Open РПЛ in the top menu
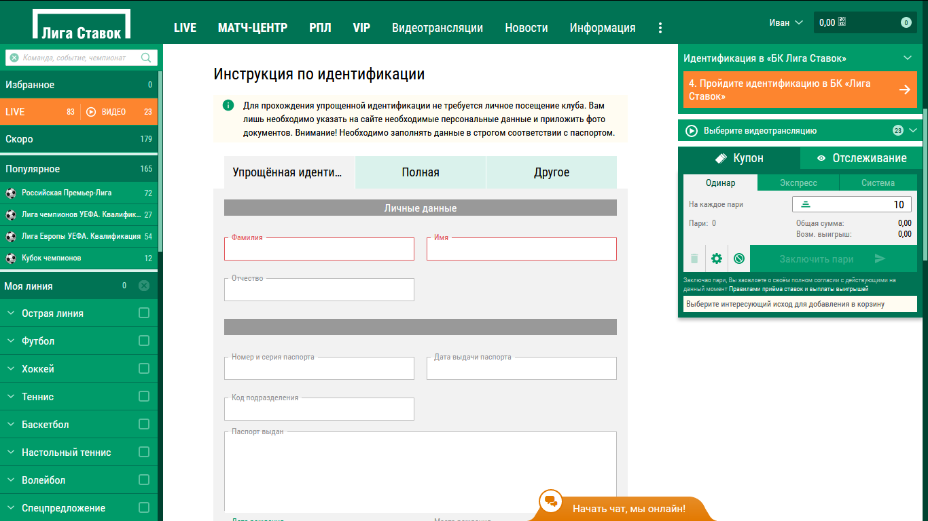928x521 pixels. [320, 28]
